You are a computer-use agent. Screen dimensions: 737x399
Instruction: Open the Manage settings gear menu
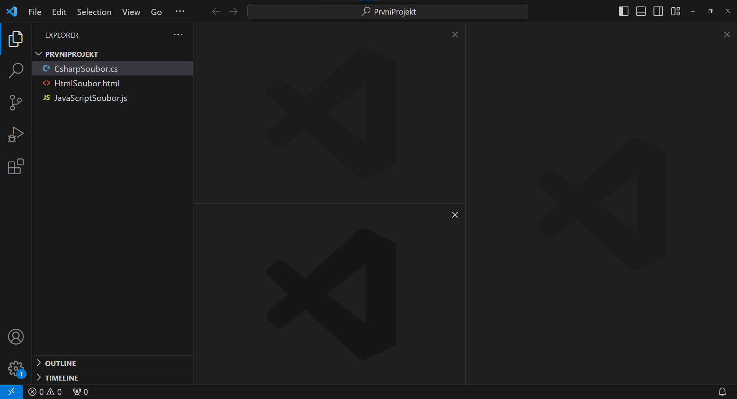pos(15,368)
